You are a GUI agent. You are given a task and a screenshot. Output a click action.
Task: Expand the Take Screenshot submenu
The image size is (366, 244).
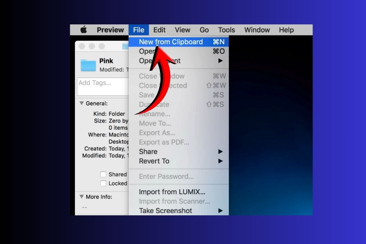tap(179, 210)
